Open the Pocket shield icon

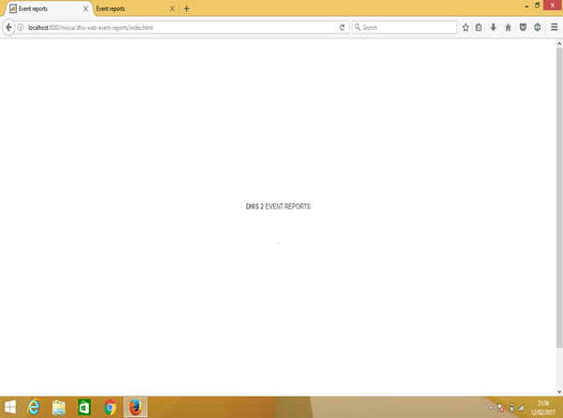523,27
